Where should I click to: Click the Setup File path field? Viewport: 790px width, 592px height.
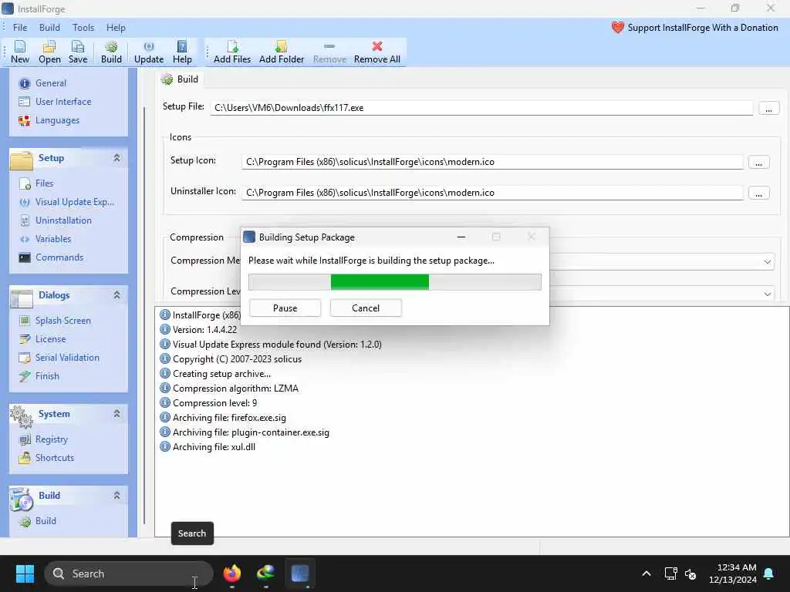click(481, 108)
